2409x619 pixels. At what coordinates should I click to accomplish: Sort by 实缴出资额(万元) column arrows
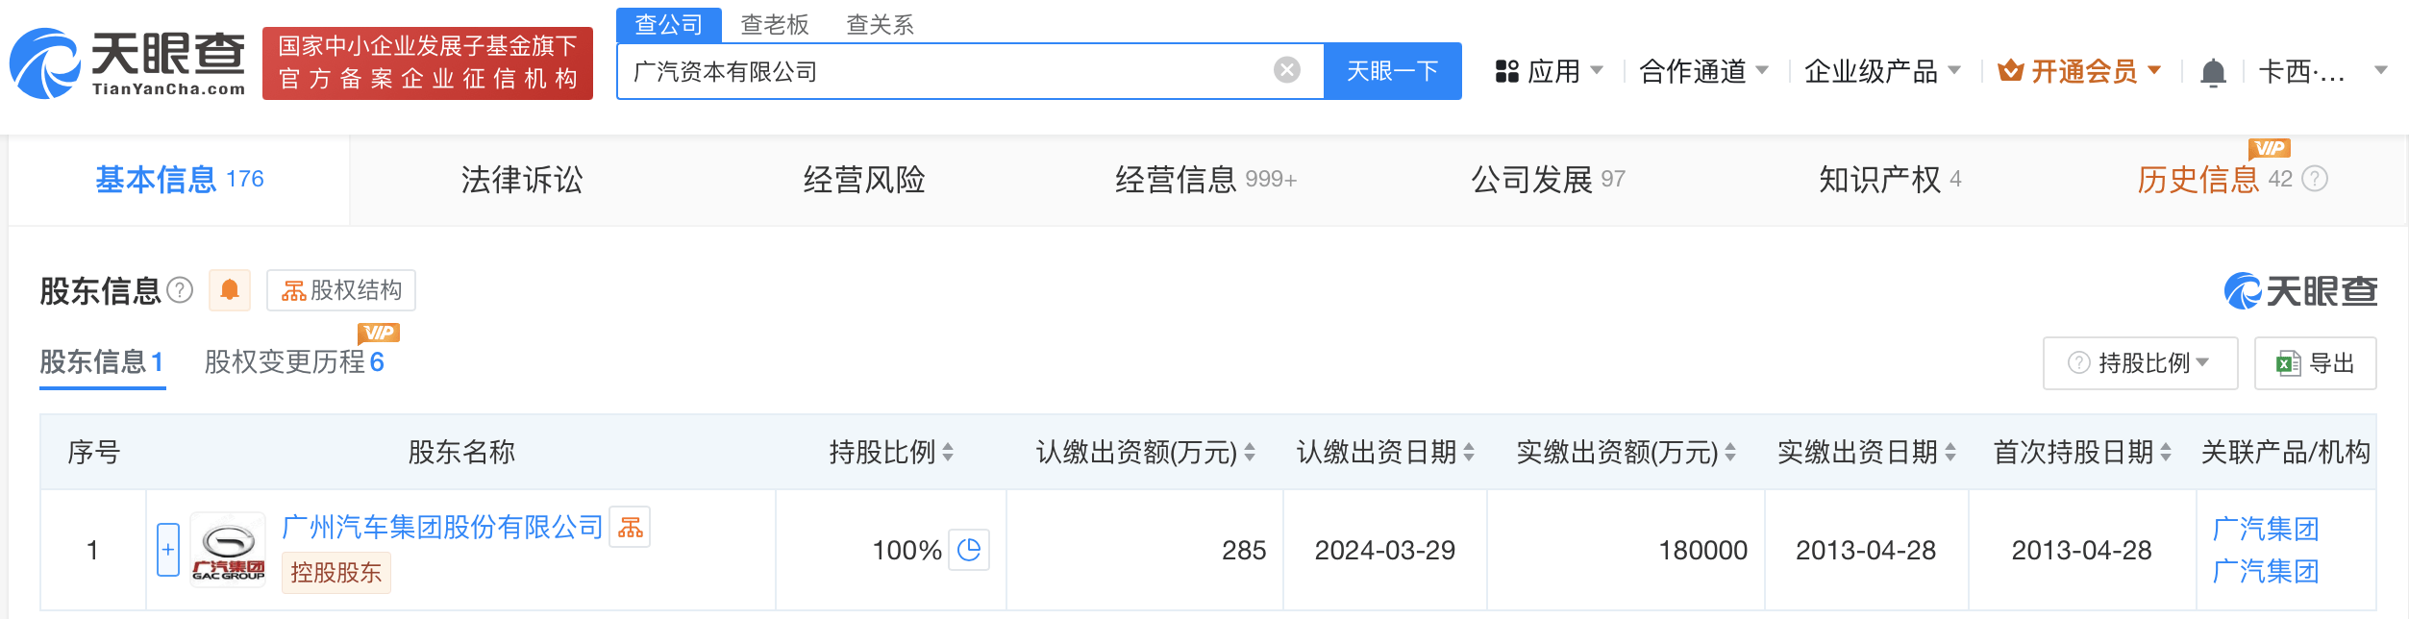(x=1730, y=452)
